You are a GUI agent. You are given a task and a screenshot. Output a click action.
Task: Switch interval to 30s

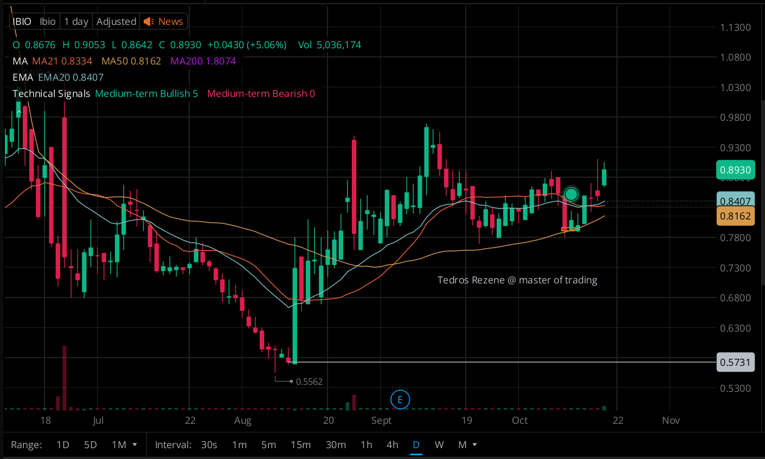[209, 445]
